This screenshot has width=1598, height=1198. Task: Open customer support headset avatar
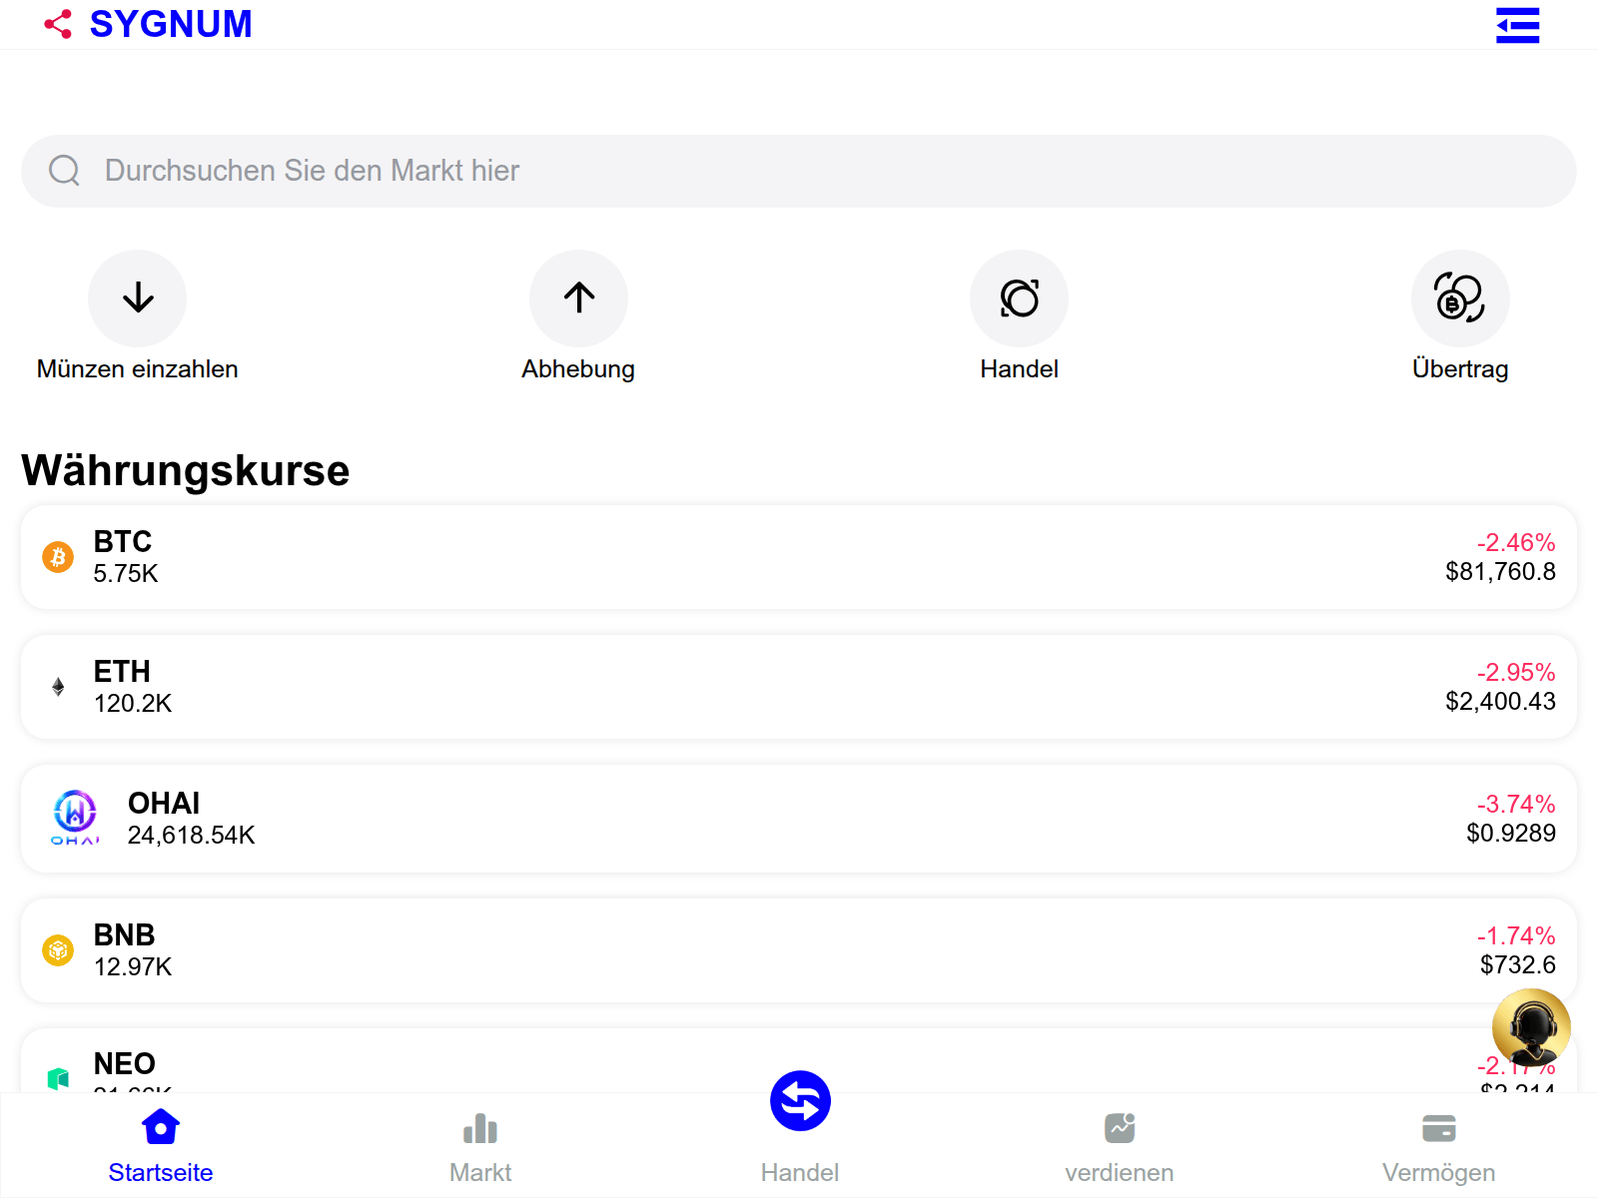click(x=1531, y=1028)
